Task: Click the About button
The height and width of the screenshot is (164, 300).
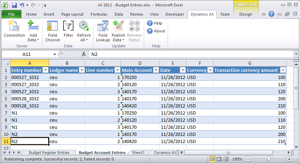Action: [x=156, y=31]
